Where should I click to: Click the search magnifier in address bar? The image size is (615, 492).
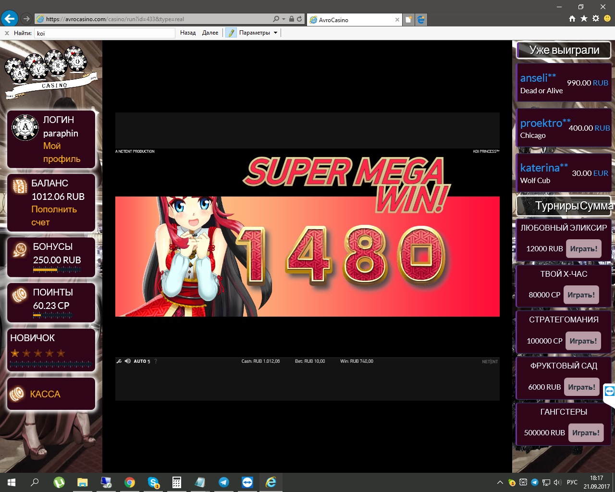coord(276,19)
